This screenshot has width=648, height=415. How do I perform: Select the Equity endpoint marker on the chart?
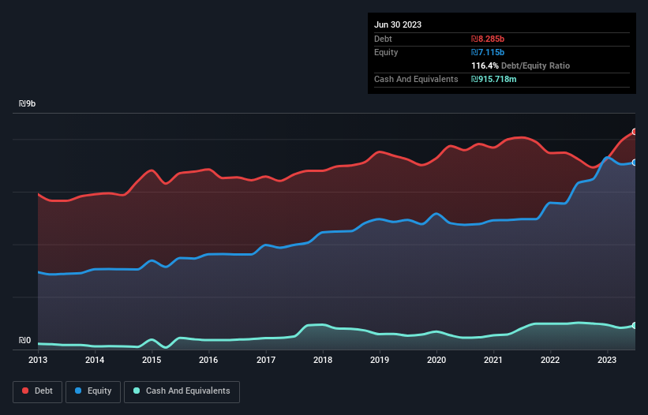[635, 163]
